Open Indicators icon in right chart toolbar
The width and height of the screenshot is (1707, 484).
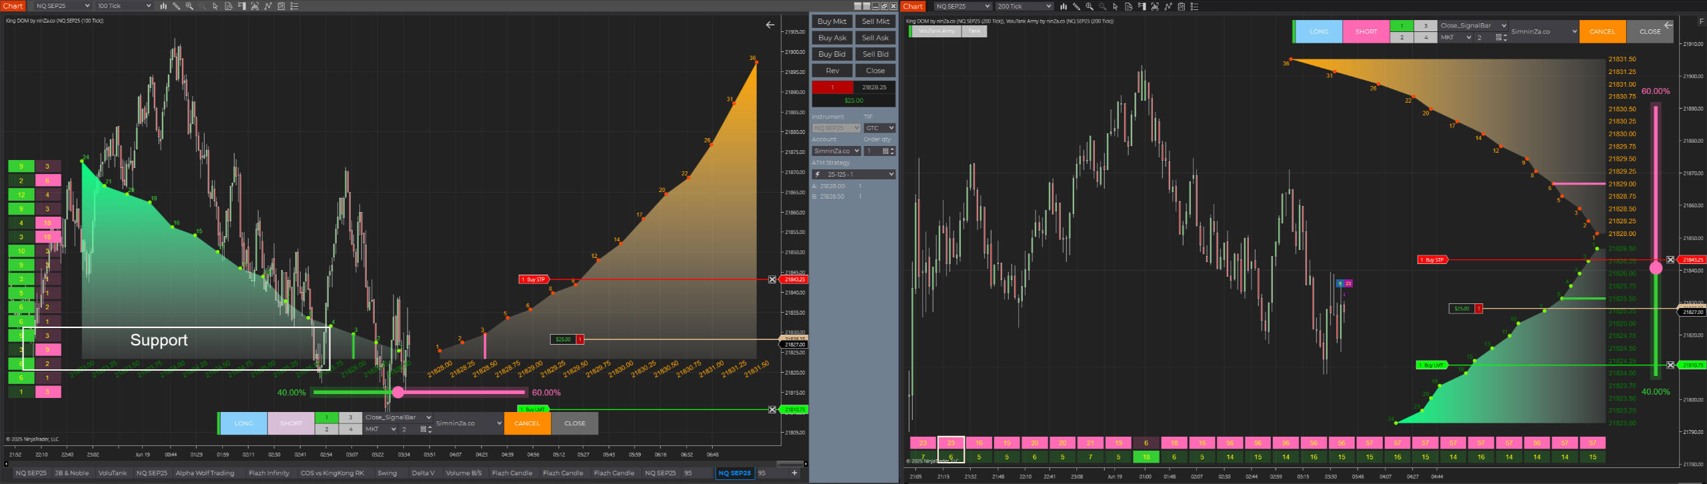pos(1168,7)
